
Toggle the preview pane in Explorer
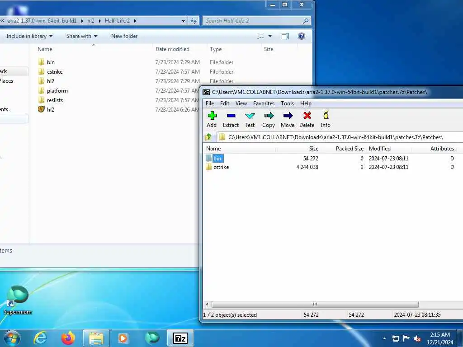pos(285,36)
